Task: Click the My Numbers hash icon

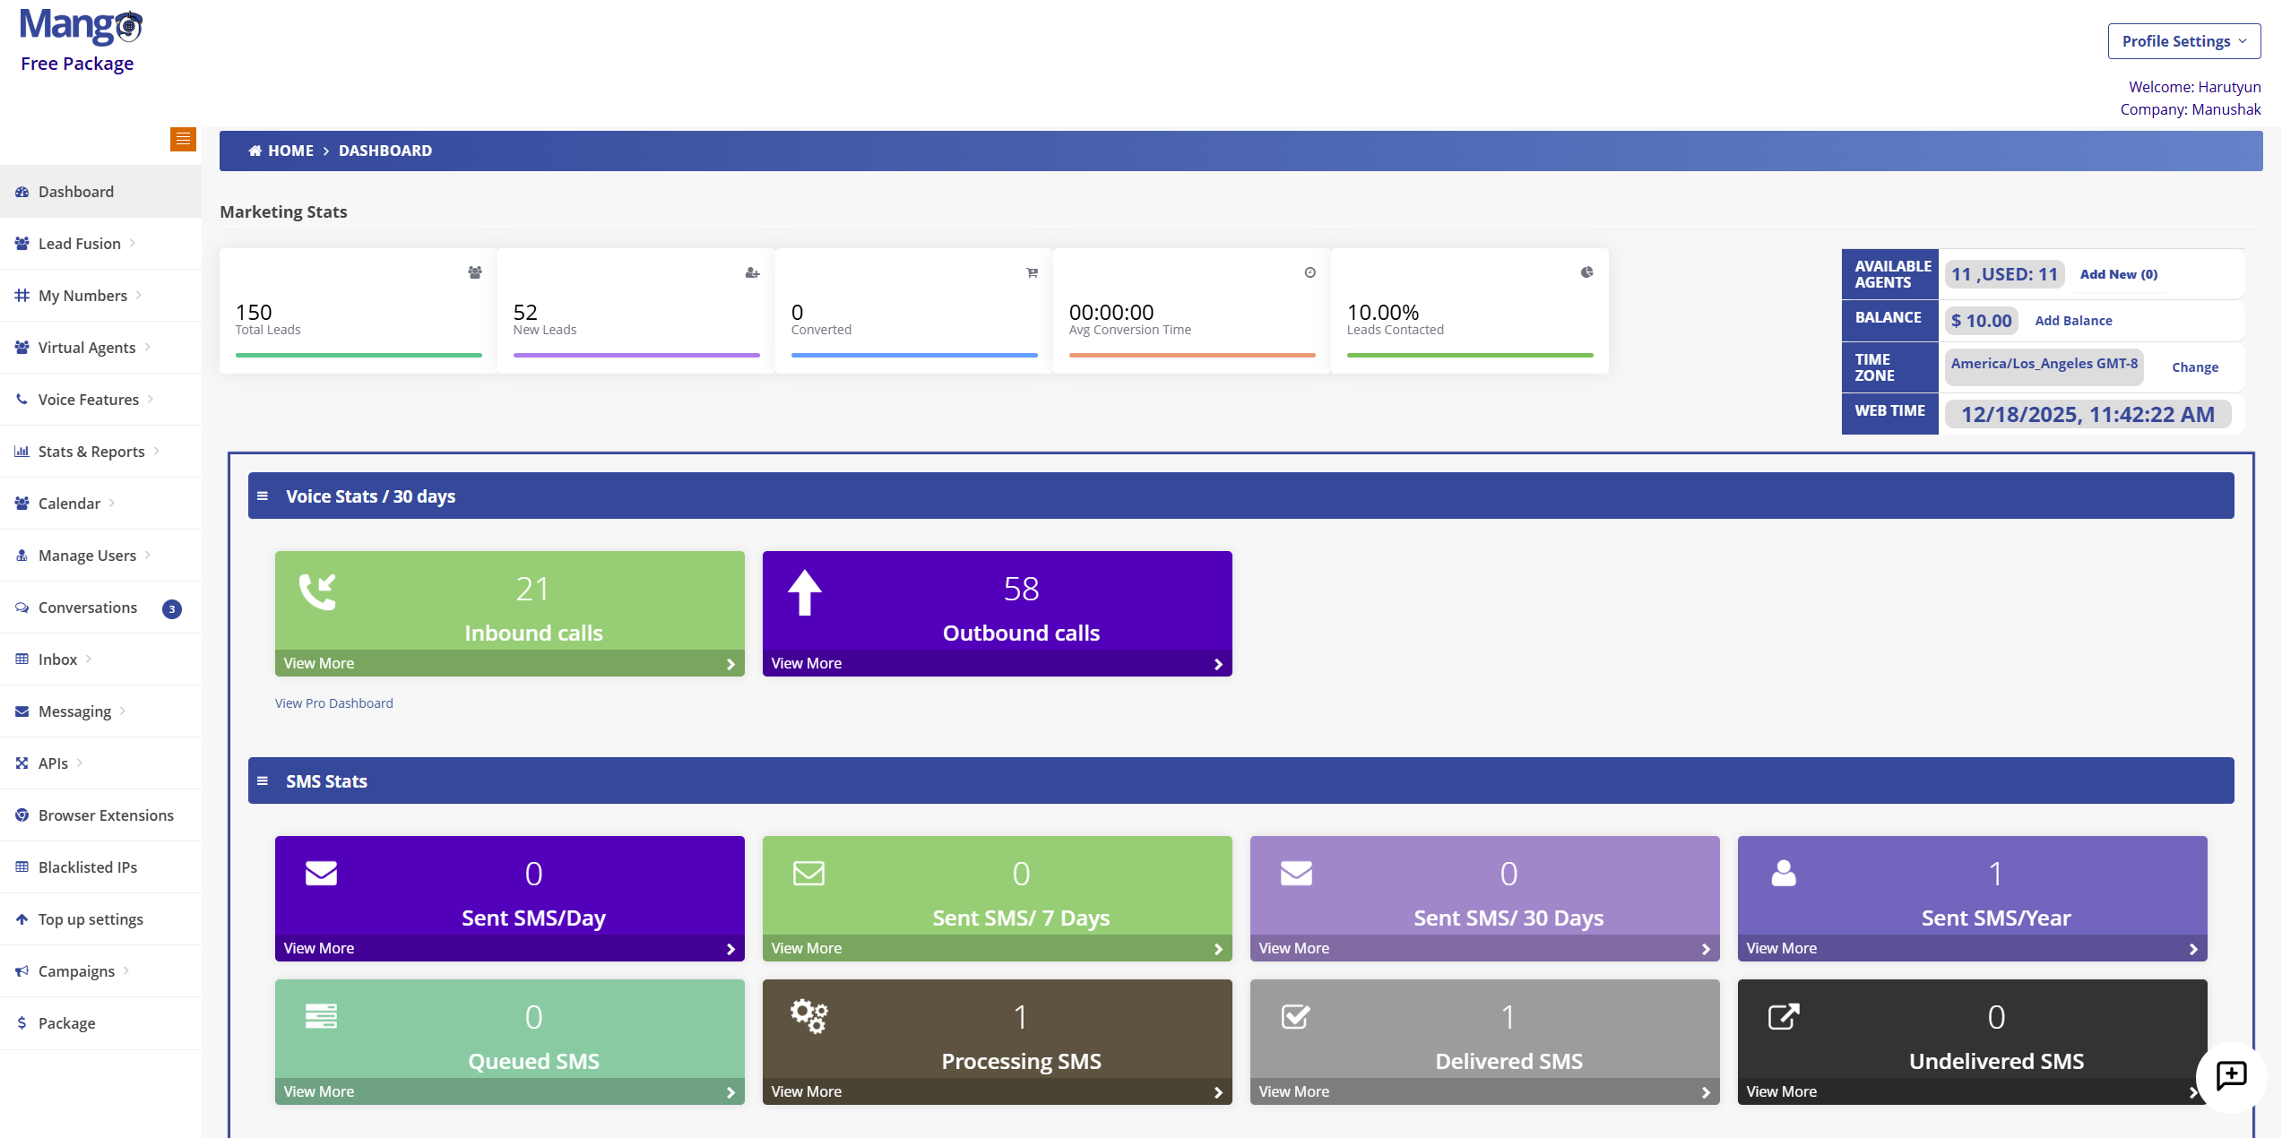Action: (x=22, y=295)
